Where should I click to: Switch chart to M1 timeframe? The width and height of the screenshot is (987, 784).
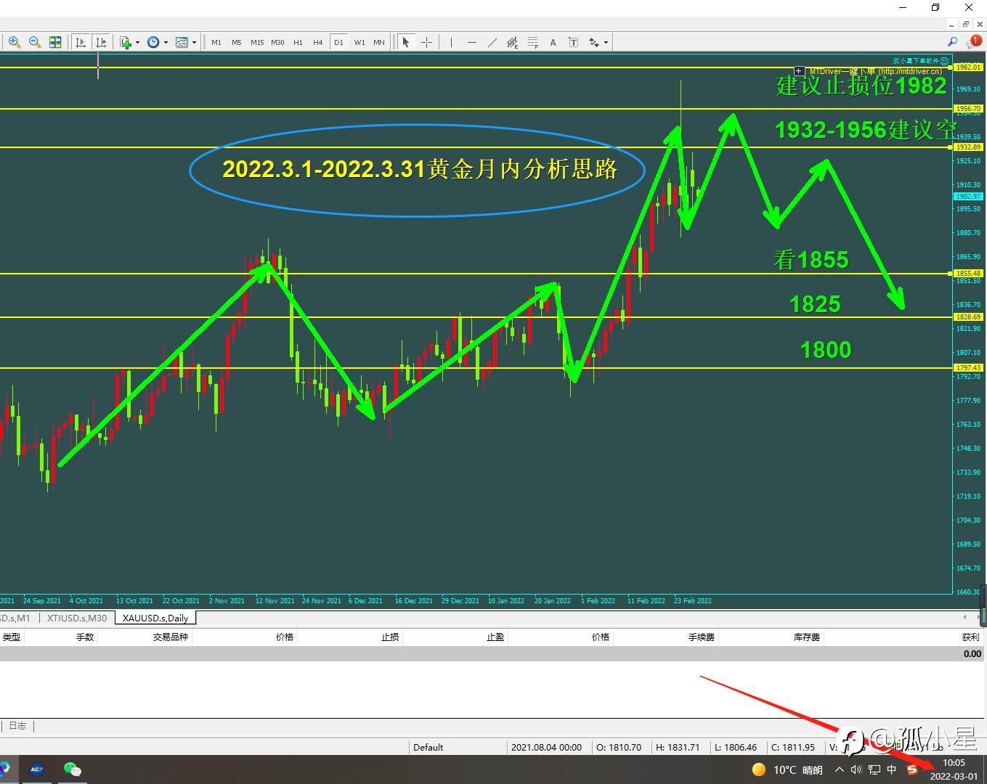coord(216,42)
